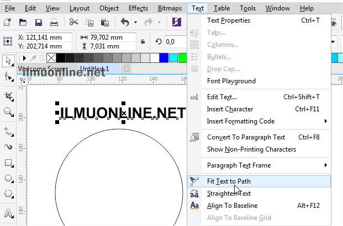The image size is (343, 226).
Task: Toggle the lock ratio padlock
Action: [143, 41]
